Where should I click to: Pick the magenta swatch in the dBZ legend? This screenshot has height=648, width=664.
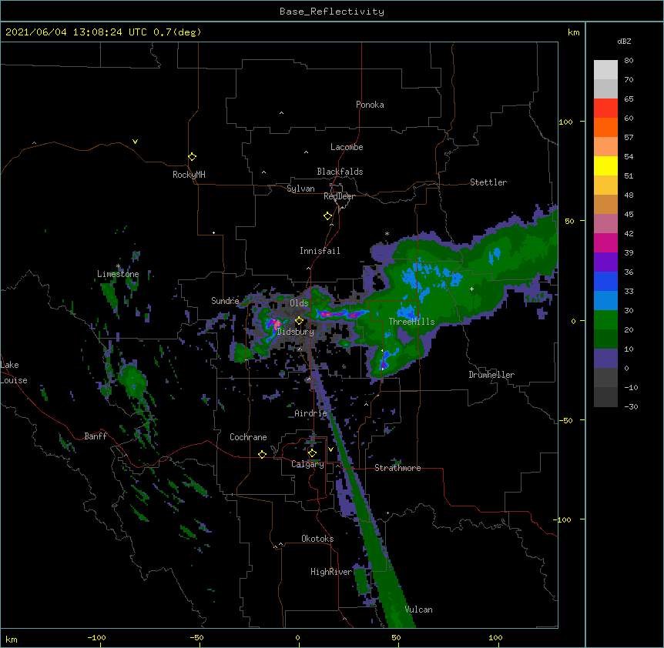[605, 242]
